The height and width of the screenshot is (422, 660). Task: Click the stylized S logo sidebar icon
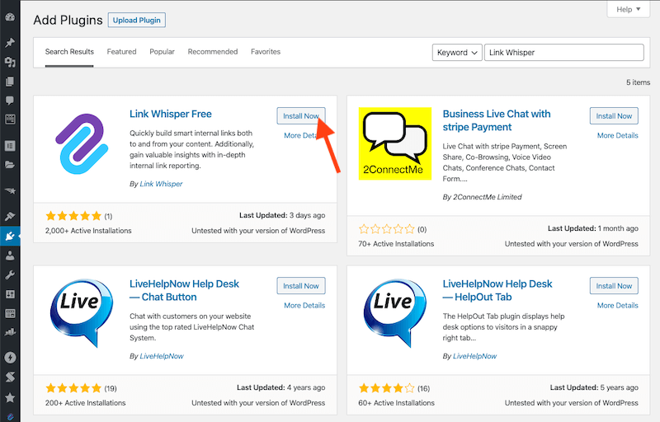(x=10, y=377)
